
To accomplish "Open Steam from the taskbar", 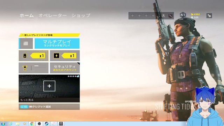I will pos(47,124).
